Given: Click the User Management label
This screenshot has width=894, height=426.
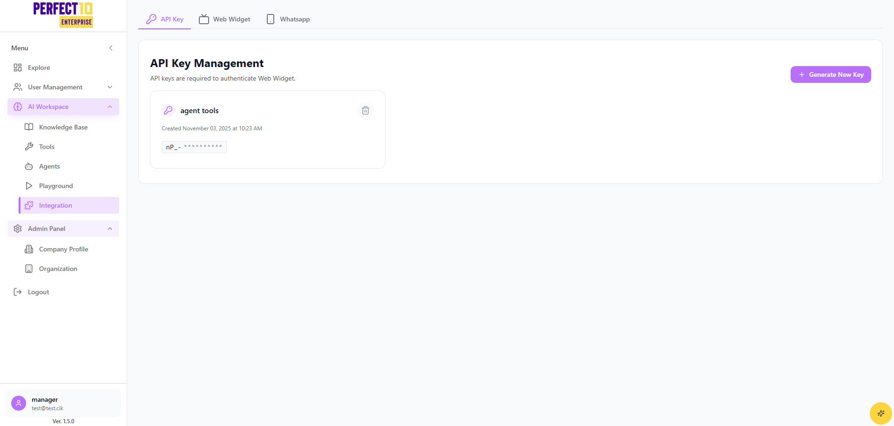Looking at the screenshot, I should (x=55, y=87).
